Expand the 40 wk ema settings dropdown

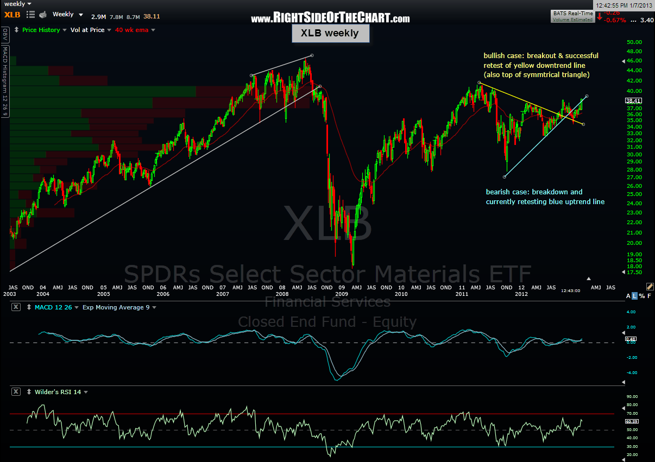pos(154,30)
